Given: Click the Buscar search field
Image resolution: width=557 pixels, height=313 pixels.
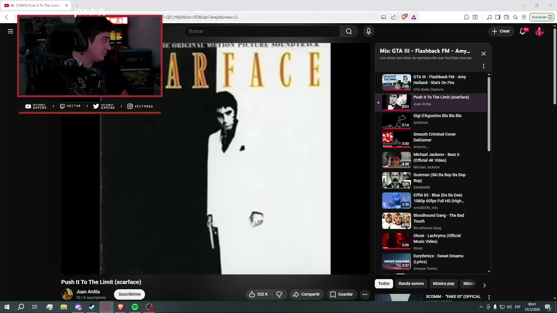Looking at the screenshot, I should pyautogui.click(x=262, y=31).
